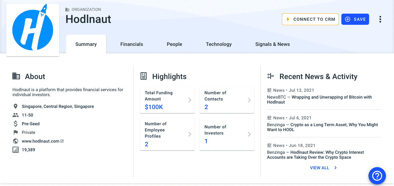Image resolution: width=394 pixels, height=186 pixels.
Task: Click the CONNECT TO CRM button
Action: click(310, 19)
